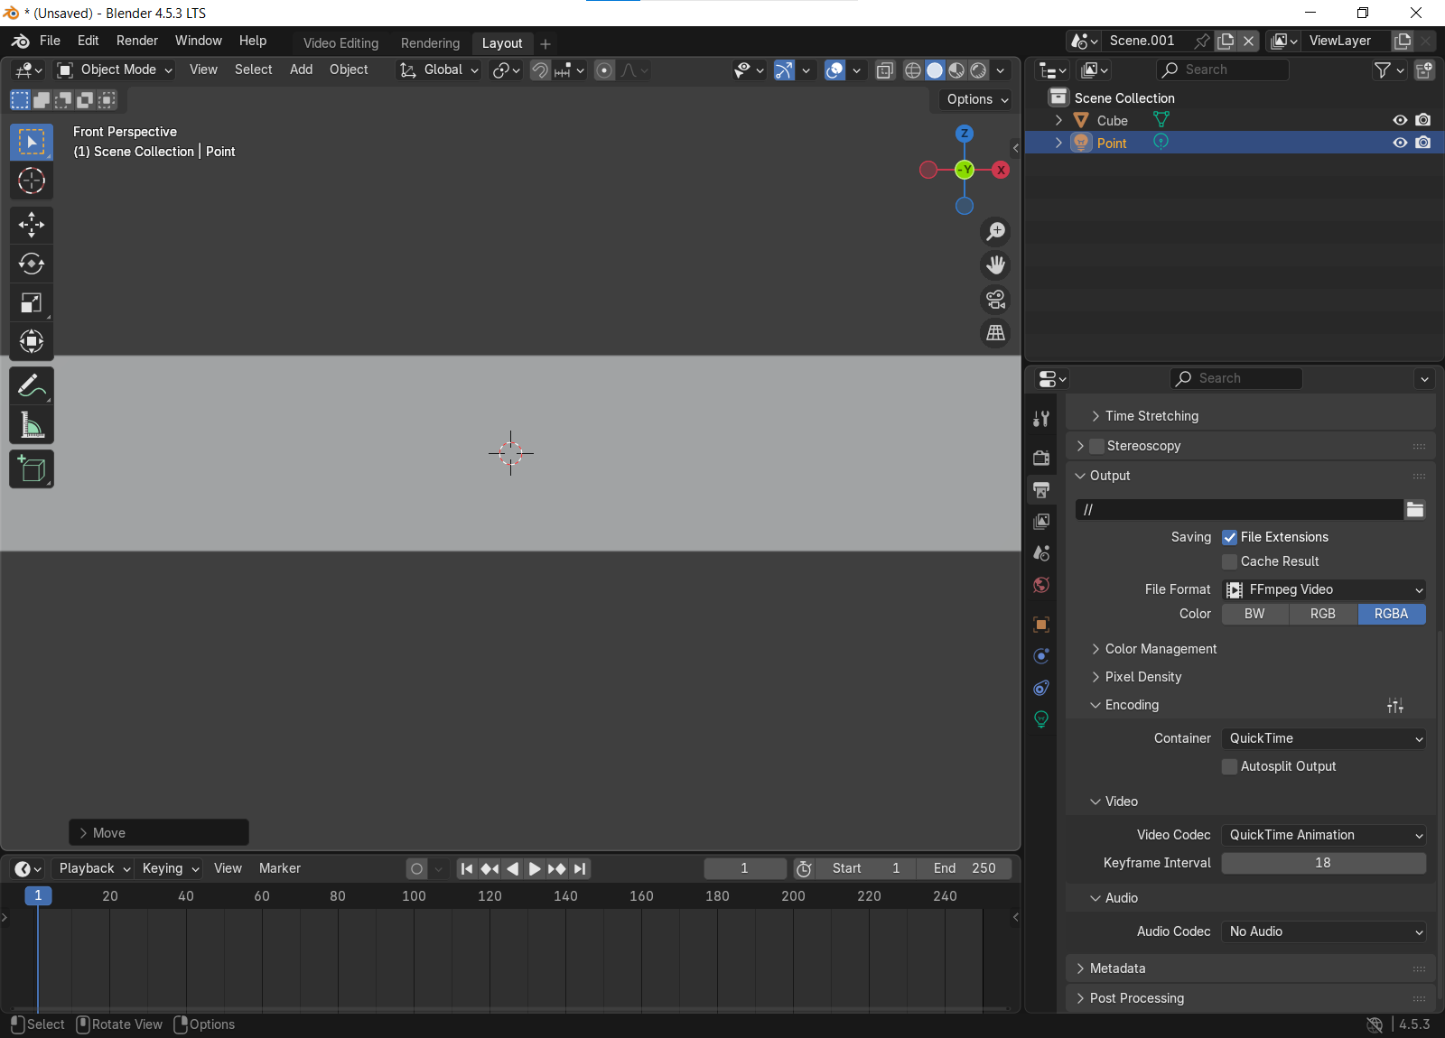Open the Video Codec dropdown
The image size is (1445, 1038).
click(1324, 835)
